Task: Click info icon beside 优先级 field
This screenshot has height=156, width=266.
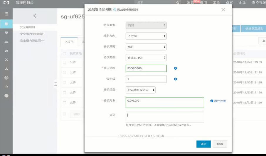Action: coord(175,79)
